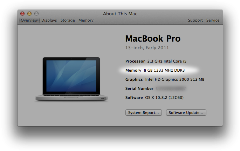Click the About This Mac window title
This screenshot has height=151, width=240.
(x=120, y=14)
